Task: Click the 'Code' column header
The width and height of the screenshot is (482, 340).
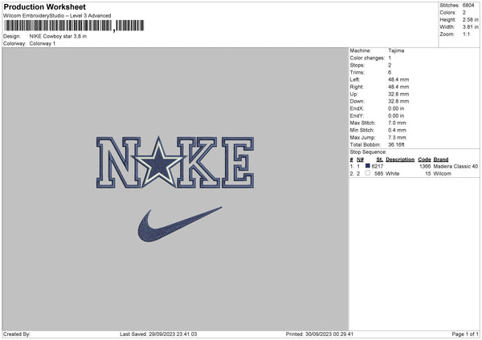Action: point(424,160)
